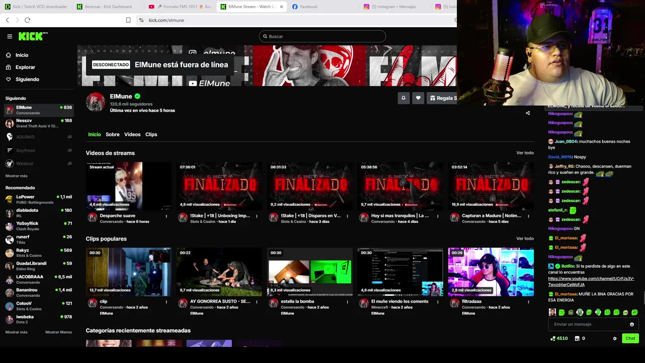Click Ver todo for Videos de streams
This screenshot has width=645, height=363.
tap(525, 153)
